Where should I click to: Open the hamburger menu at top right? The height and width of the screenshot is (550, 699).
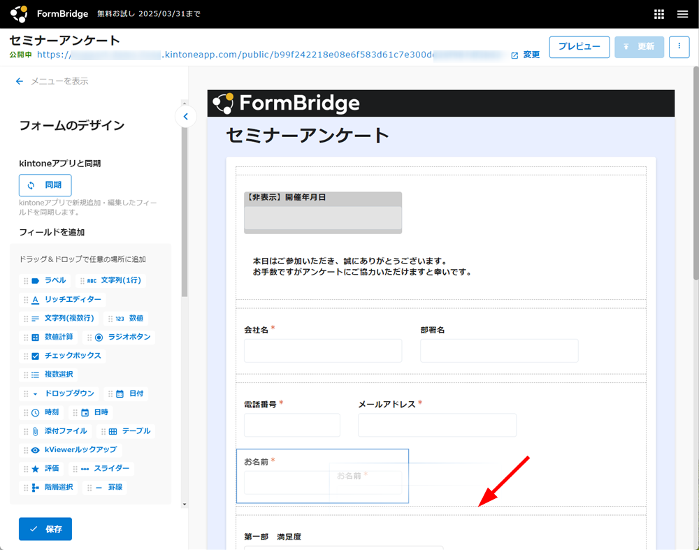[x=683, y=14]
